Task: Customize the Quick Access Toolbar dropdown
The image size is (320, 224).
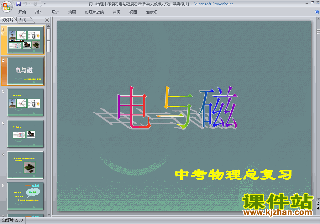Action: pyautogui.click(x=45, y=4)
